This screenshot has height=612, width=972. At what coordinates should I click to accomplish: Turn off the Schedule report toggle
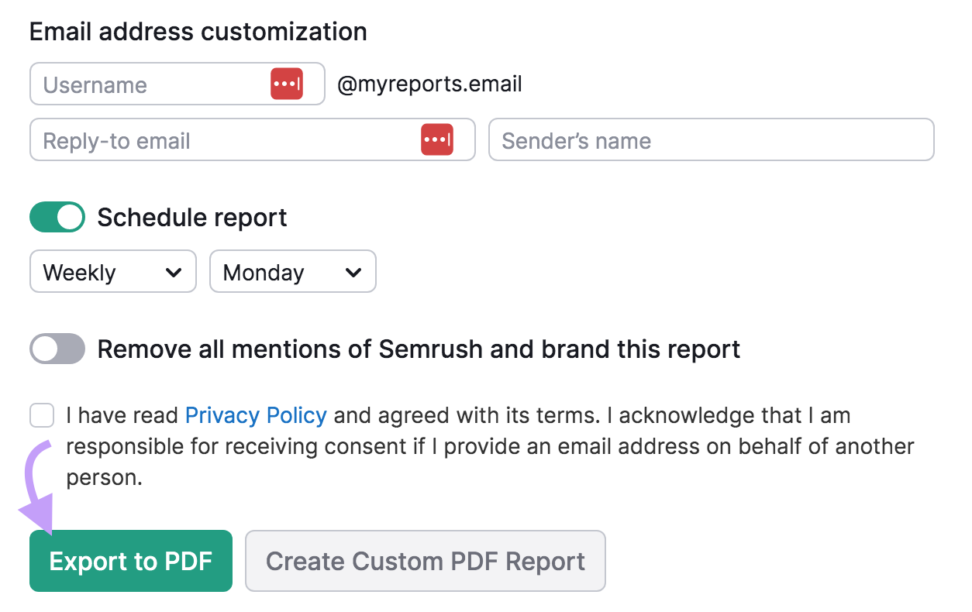(x=57, y=217)
